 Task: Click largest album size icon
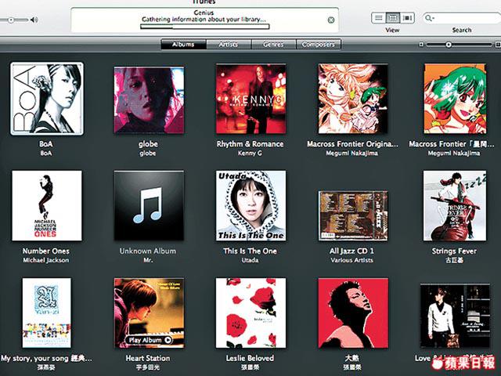click(498, 45)
